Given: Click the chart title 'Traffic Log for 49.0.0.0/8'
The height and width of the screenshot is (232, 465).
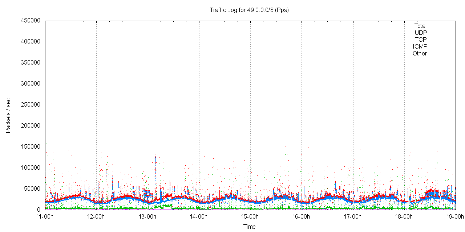Looking at the screenshot, I should coord(249,10).
